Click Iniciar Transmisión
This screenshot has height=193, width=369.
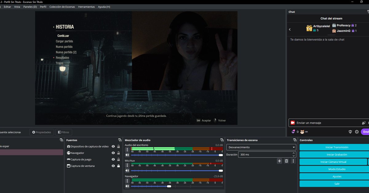point(337,147)
